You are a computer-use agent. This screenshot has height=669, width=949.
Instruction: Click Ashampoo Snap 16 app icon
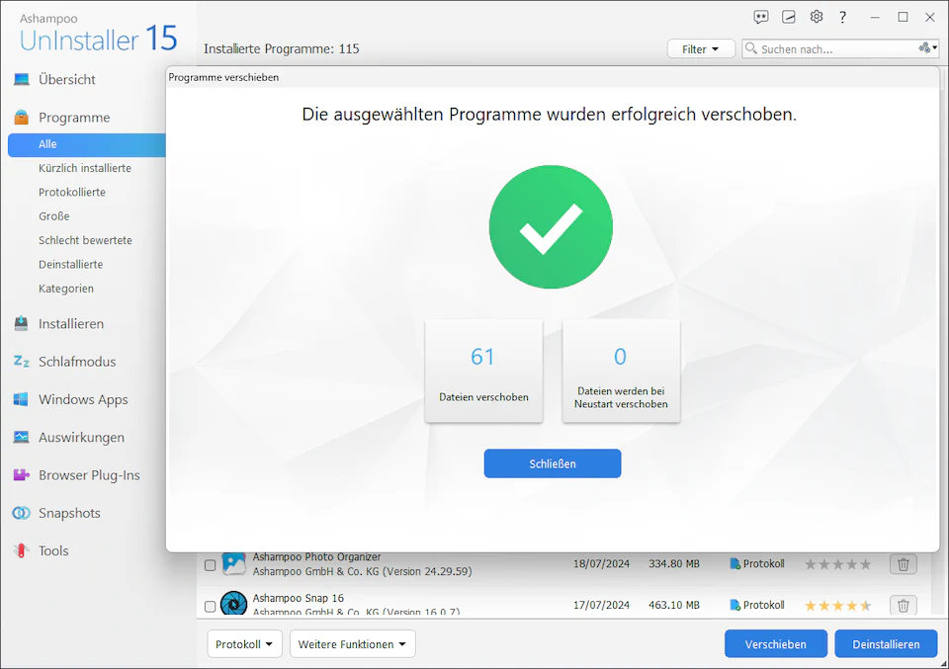pos(233,604)
